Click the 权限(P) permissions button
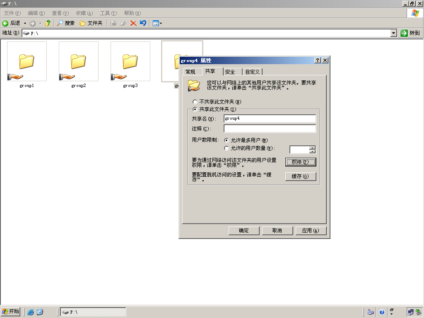 point(301,162)
